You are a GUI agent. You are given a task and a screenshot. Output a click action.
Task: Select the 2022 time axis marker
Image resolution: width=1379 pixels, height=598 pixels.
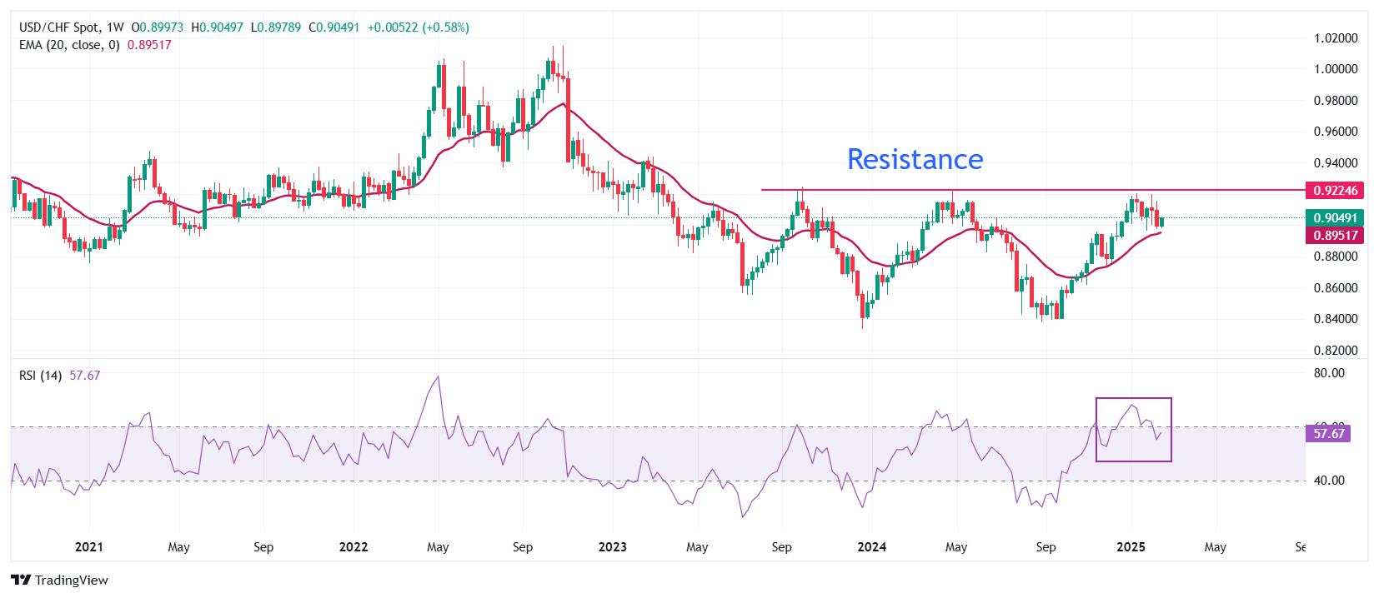[354, 547]
